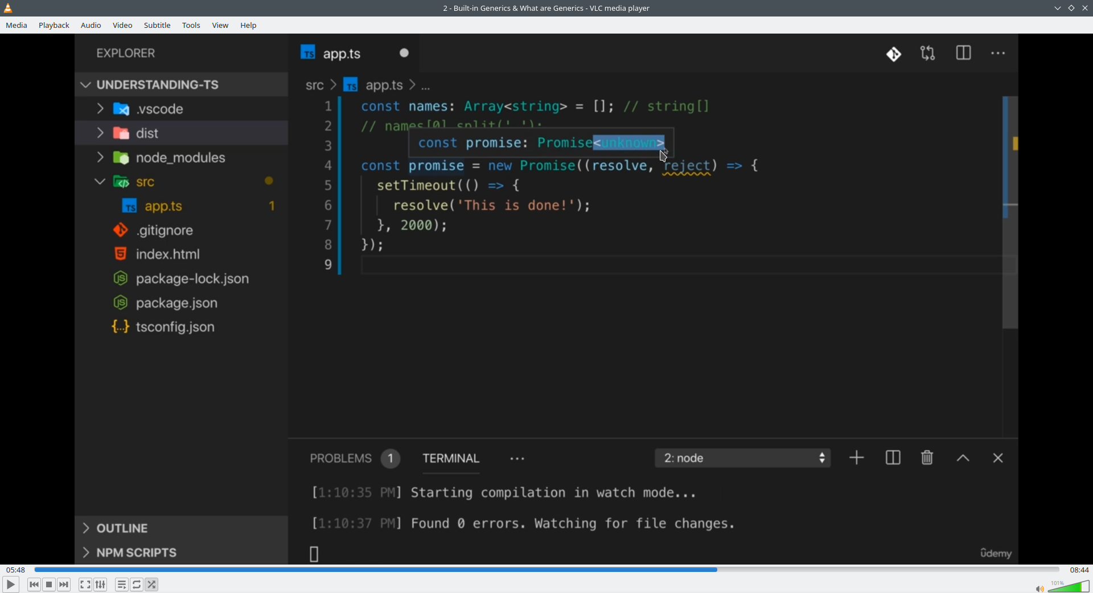
Task: Click the split editor right icon
Action: click(x=964, y=53)
